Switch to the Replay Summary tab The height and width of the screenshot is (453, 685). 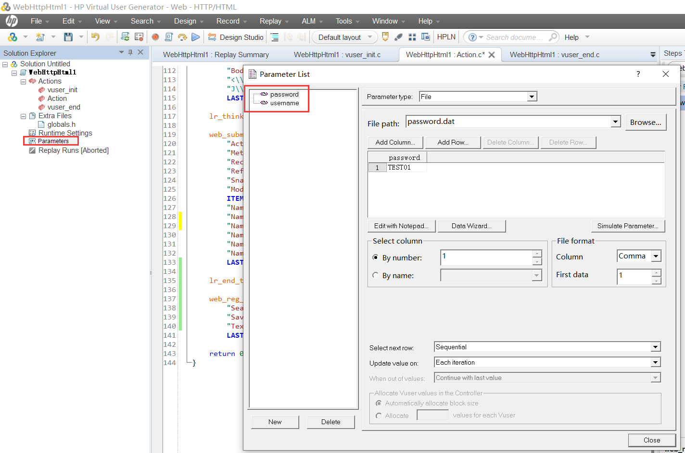(x=216, y=55)
